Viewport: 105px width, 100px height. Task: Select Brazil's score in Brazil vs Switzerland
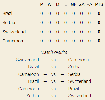click(x=45, y=81)
